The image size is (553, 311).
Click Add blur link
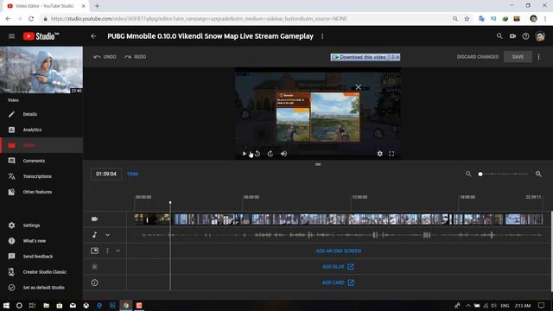338,267
